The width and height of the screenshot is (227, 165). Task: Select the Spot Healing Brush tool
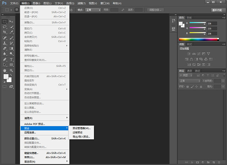coord(5,38)
